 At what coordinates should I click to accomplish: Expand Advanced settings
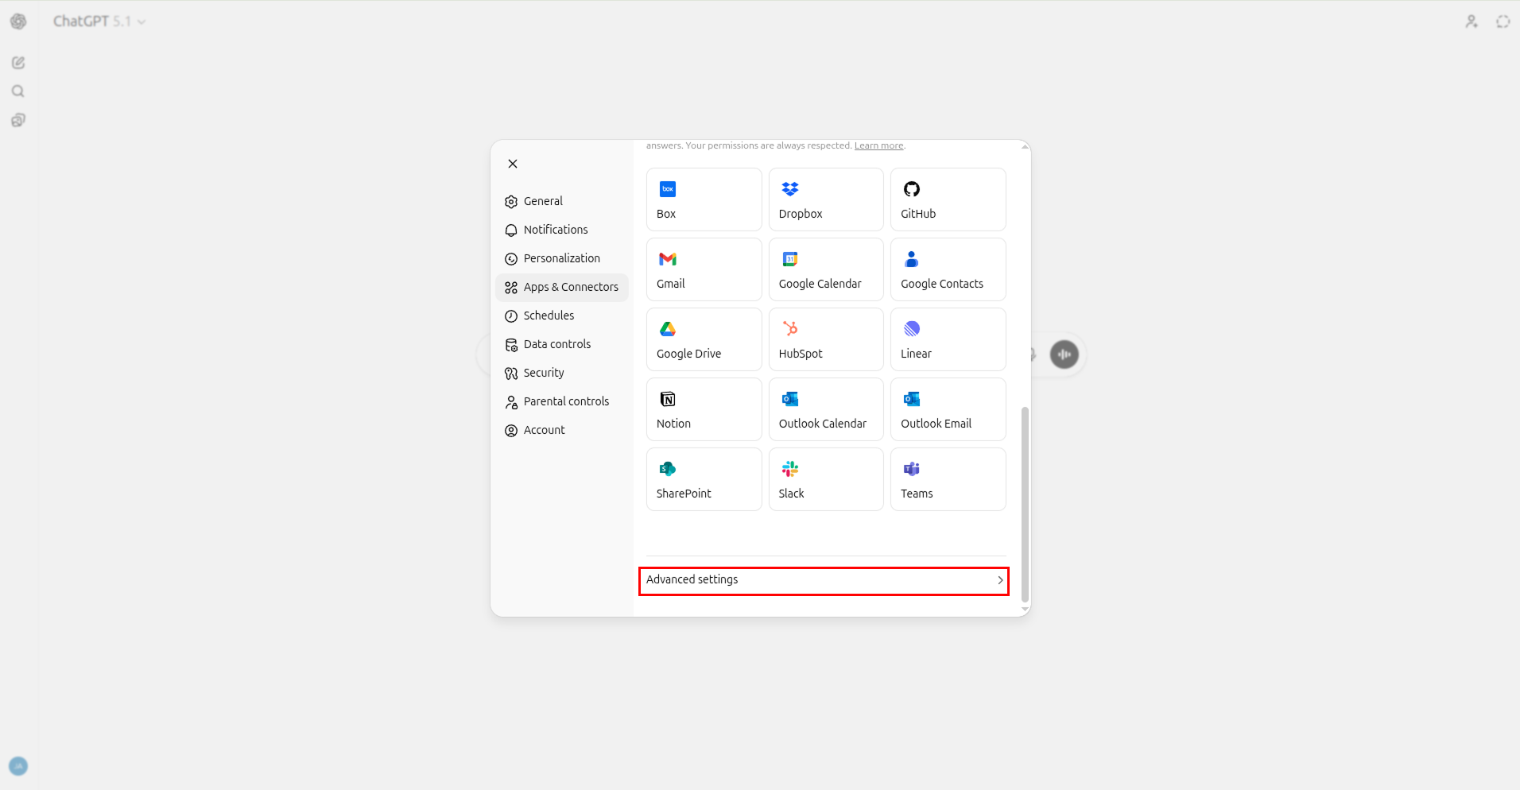[823, 579]
